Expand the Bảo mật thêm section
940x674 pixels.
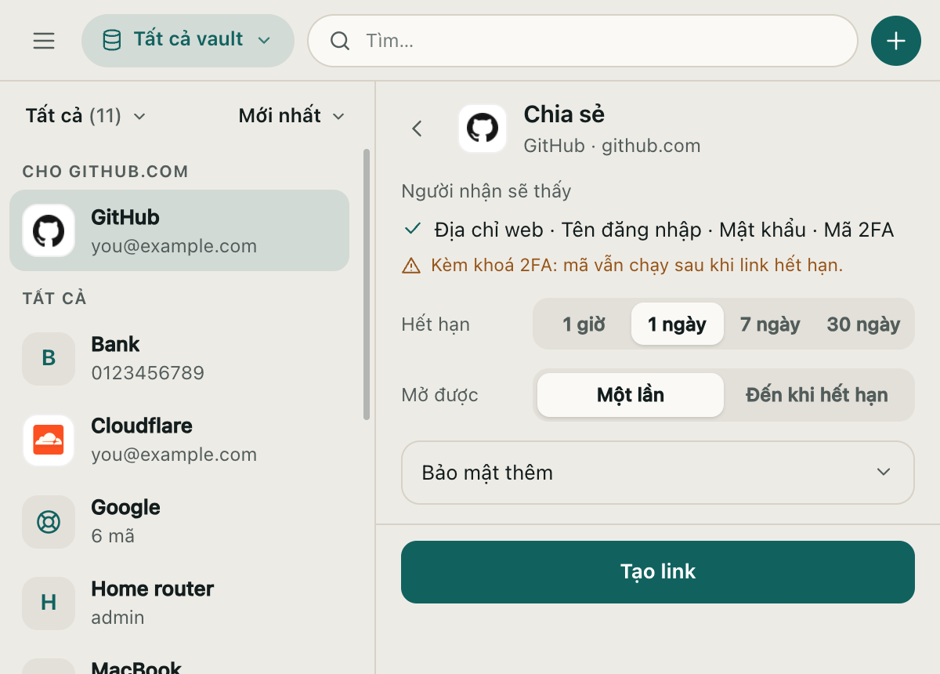(658, 473)
